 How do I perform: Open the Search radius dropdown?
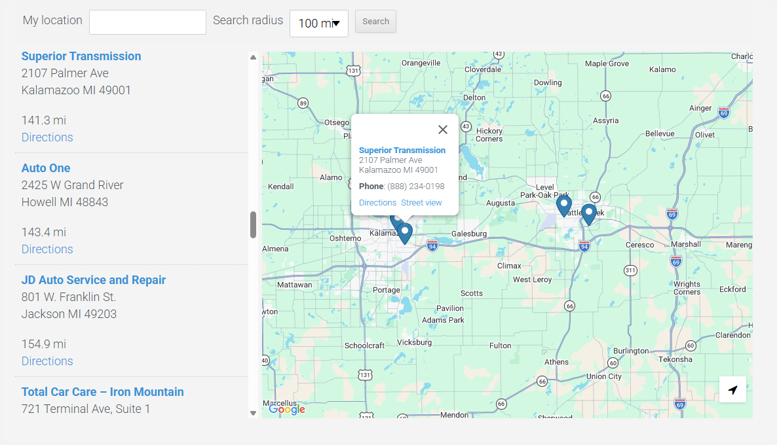(319, 23)
